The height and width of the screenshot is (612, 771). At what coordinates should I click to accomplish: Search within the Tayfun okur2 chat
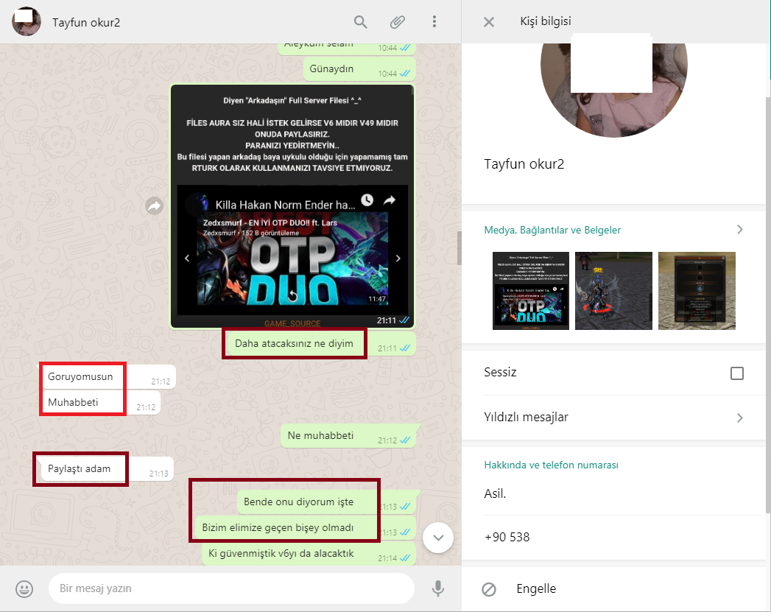[x=360, y=22]
